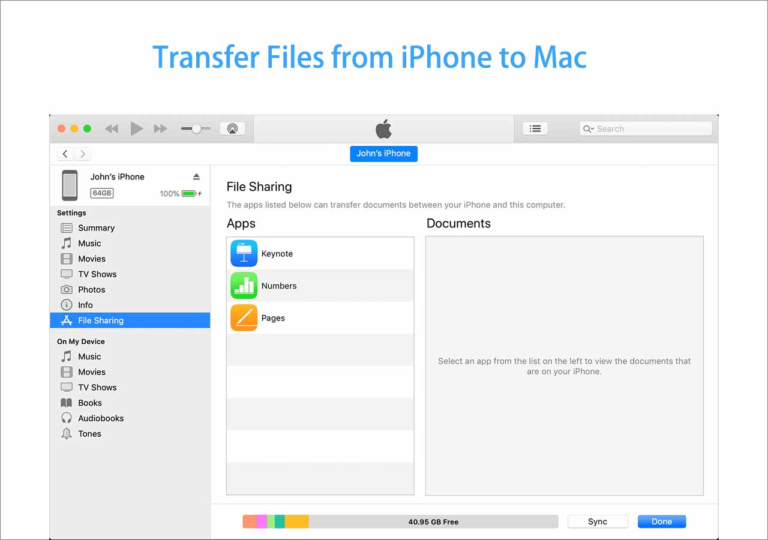Image resolution: width=768 pixels, height=540 pixels.
Task: Open the search magnifier dropdown
Action: 589,128
